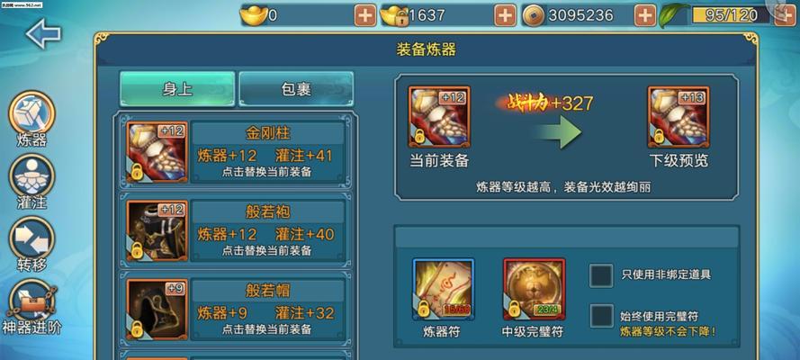Open the 神器进阶 chained chest icon
Screen dimensions: 800x360
tap(31, 301)
